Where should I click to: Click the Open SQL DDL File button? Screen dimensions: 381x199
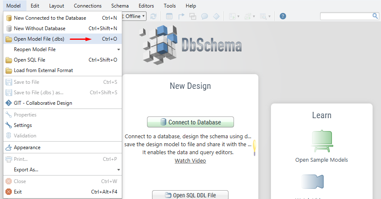pyautogui.click(x=190, y=195)
